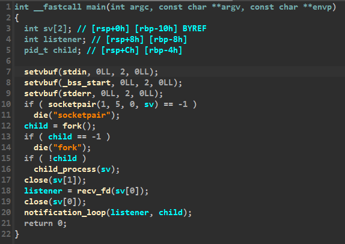Click the socketpair function call on line 10
This screenshot has width=345, height=244.
pos(72,105)
